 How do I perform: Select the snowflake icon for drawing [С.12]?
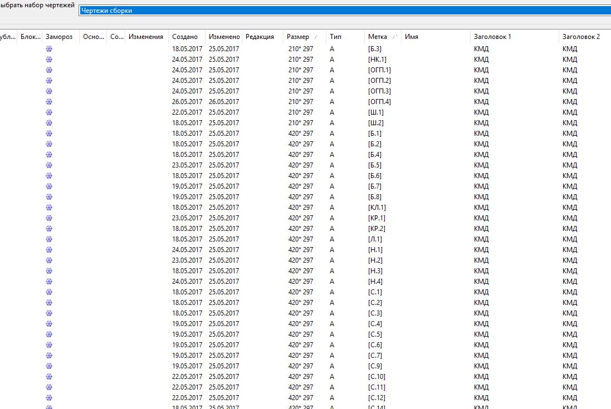[49, 398]
